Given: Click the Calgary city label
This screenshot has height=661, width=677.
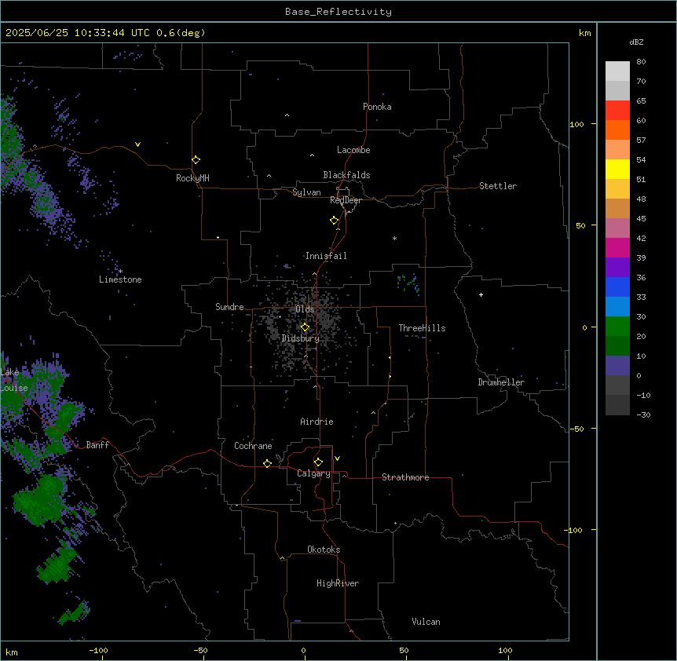Looking at the screenshot, I should [313, 473].
